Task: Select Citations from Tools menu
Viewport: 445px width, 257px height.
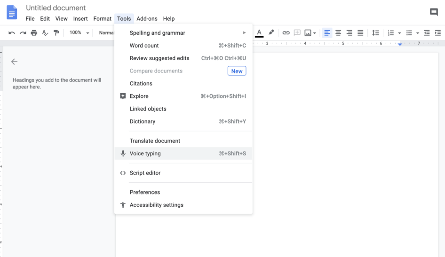Action: coord(183,83)
